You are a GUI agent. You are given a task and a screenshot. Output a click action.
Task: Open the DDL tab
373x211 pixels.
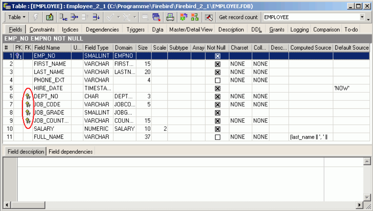(x=256, y=29)
